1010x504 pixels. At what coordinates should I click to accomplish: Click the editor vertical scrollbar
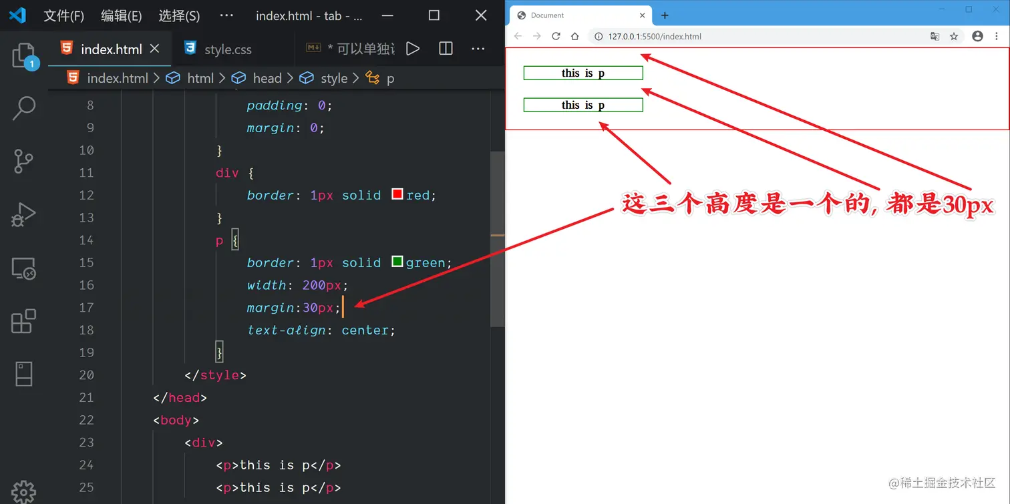[498, 238]
